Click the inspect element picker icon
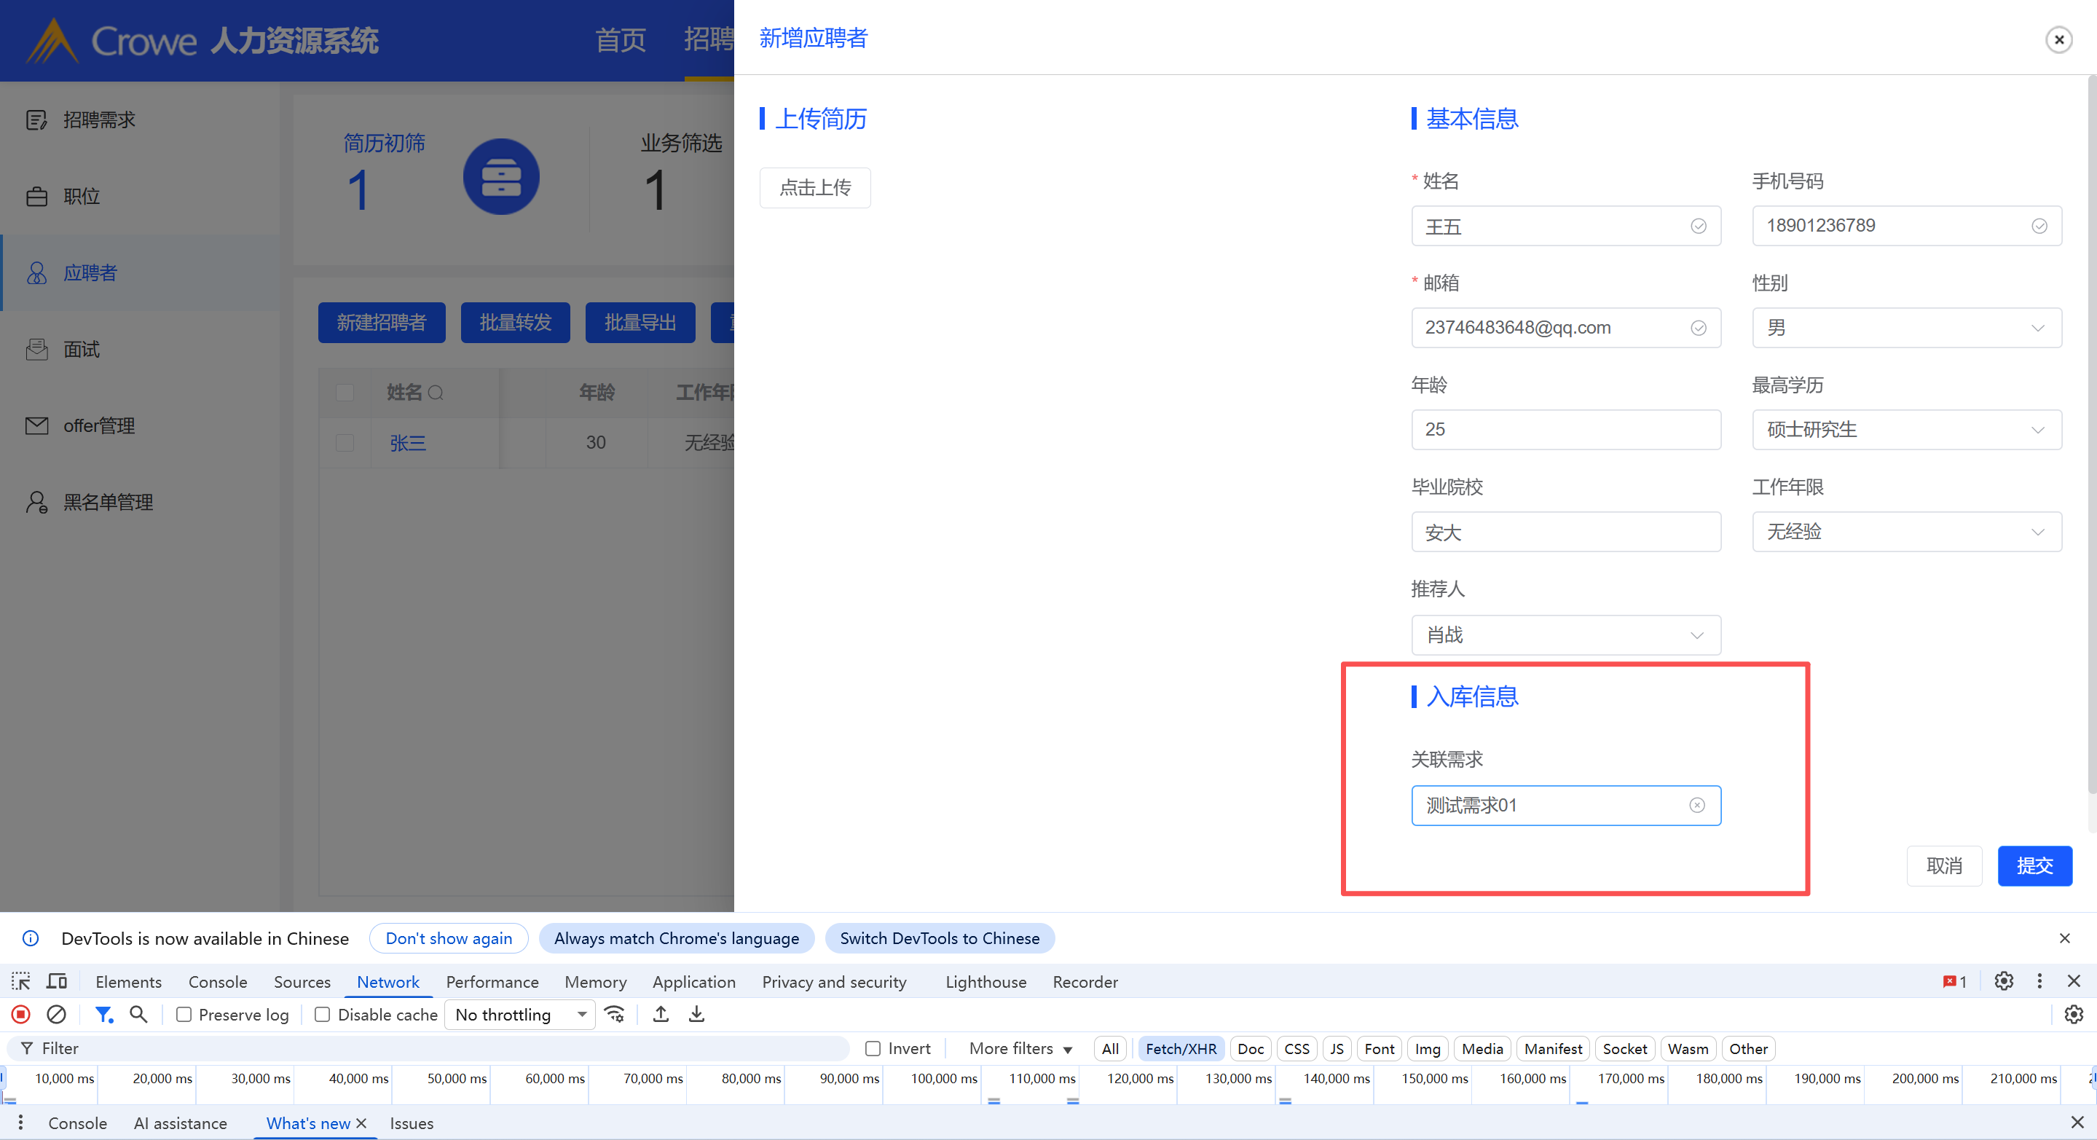This screenshot has height=1140, width=2097. 21,981
